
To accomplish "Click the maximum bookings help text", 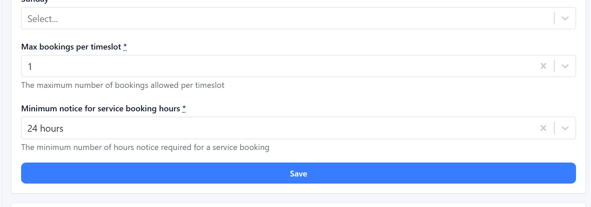I will (122, 85).
